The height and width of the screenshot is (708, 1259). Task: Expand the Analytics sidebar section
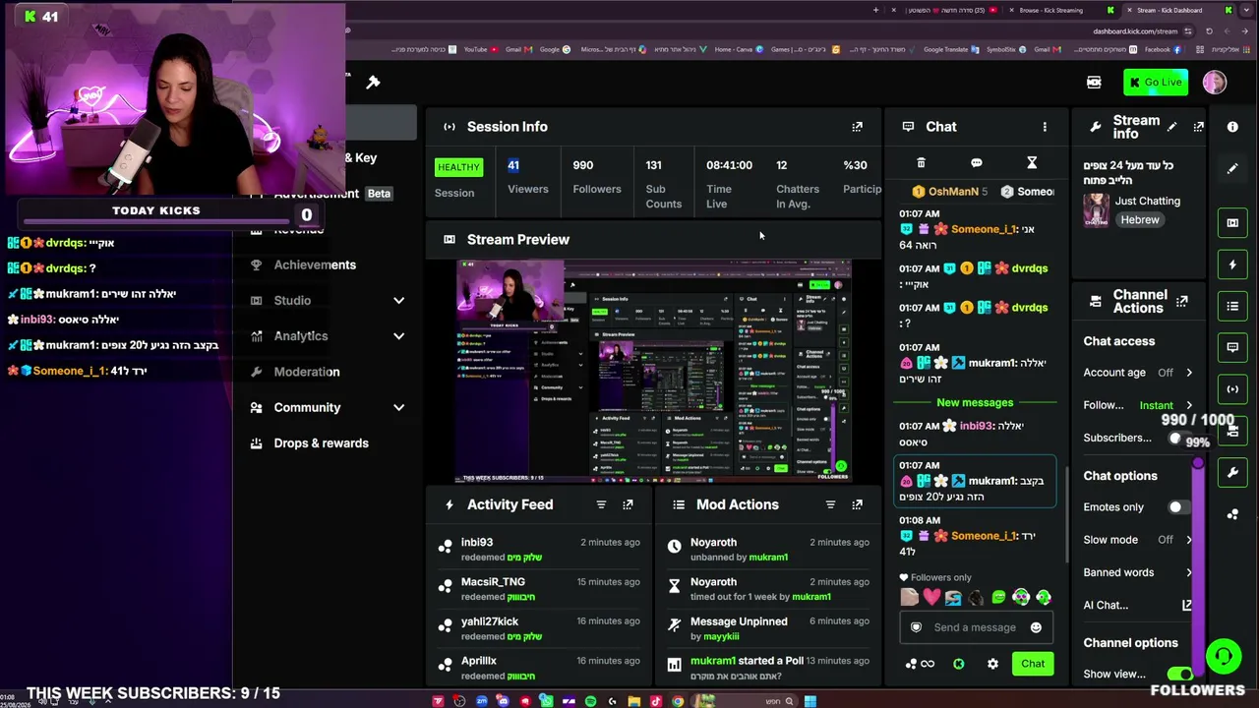[398, 336]
